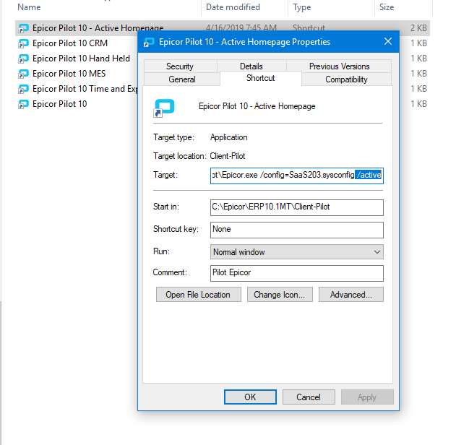Select Epicor Pilot 10 Time and Exp icon
Screen dimensions: 456x445
[x=23, y=89]
